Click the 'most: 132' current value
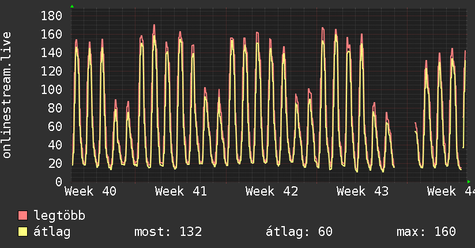This screenshot has height=248, width=475. (168, 232)
